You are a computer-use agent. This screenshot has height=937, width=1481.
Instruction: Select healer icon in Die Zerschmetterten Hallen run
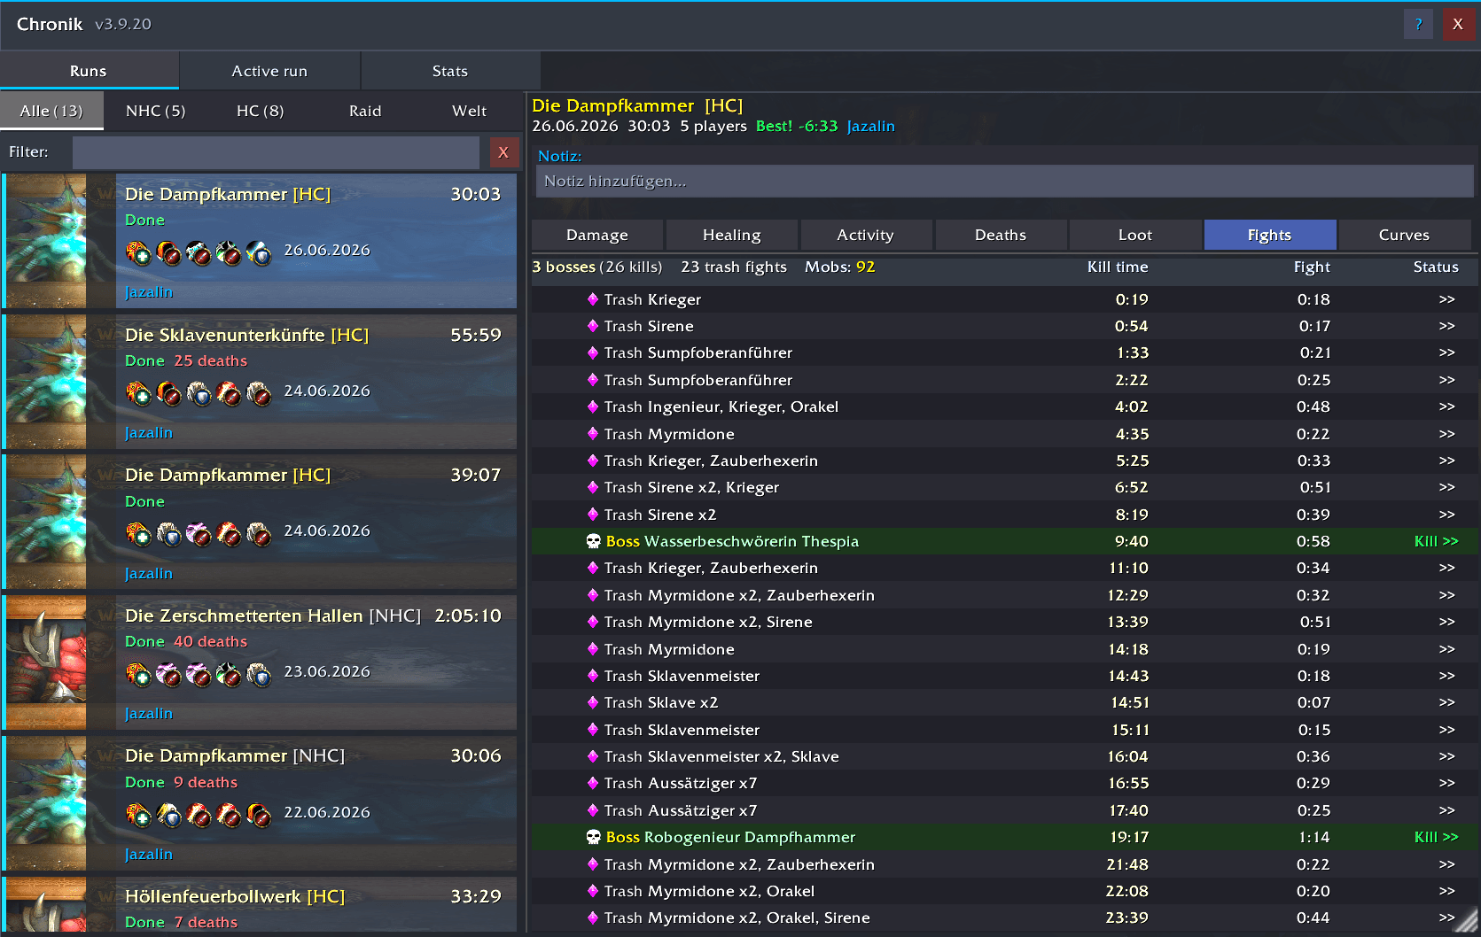pos(138,675)
